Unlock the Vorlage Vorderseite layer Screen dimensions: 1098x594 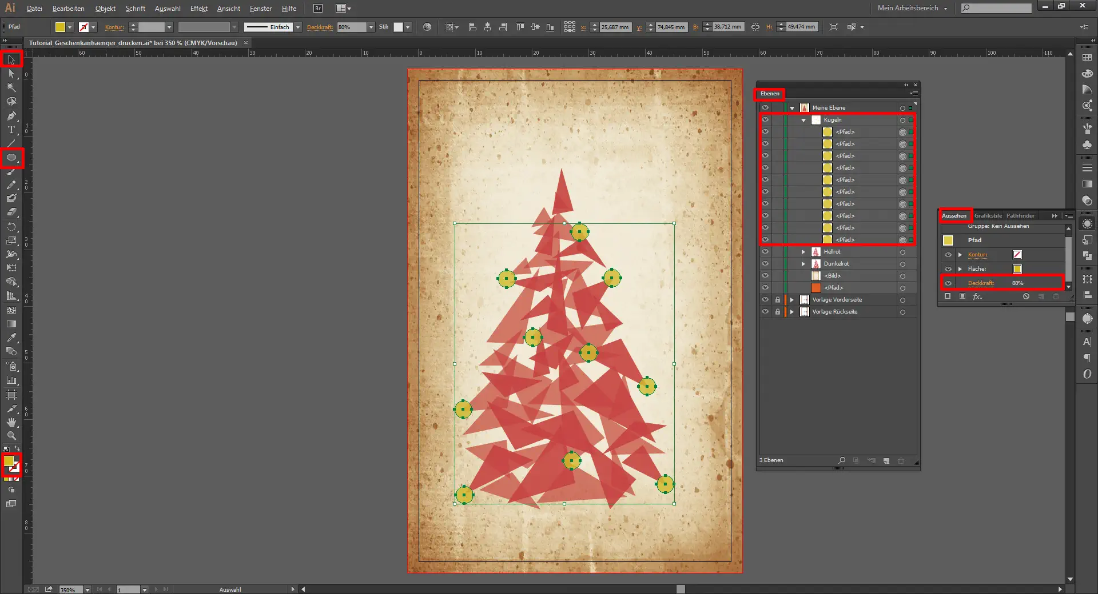(x=777, y=300)
